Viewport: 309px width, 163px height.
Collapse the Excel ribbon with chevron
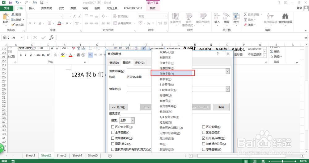pos(306,30)
